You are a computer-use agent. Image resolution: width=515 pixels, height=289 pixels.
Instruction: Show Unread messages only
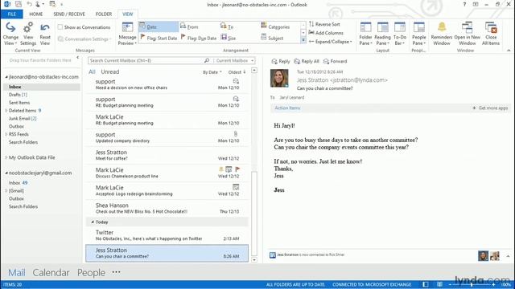110,71
